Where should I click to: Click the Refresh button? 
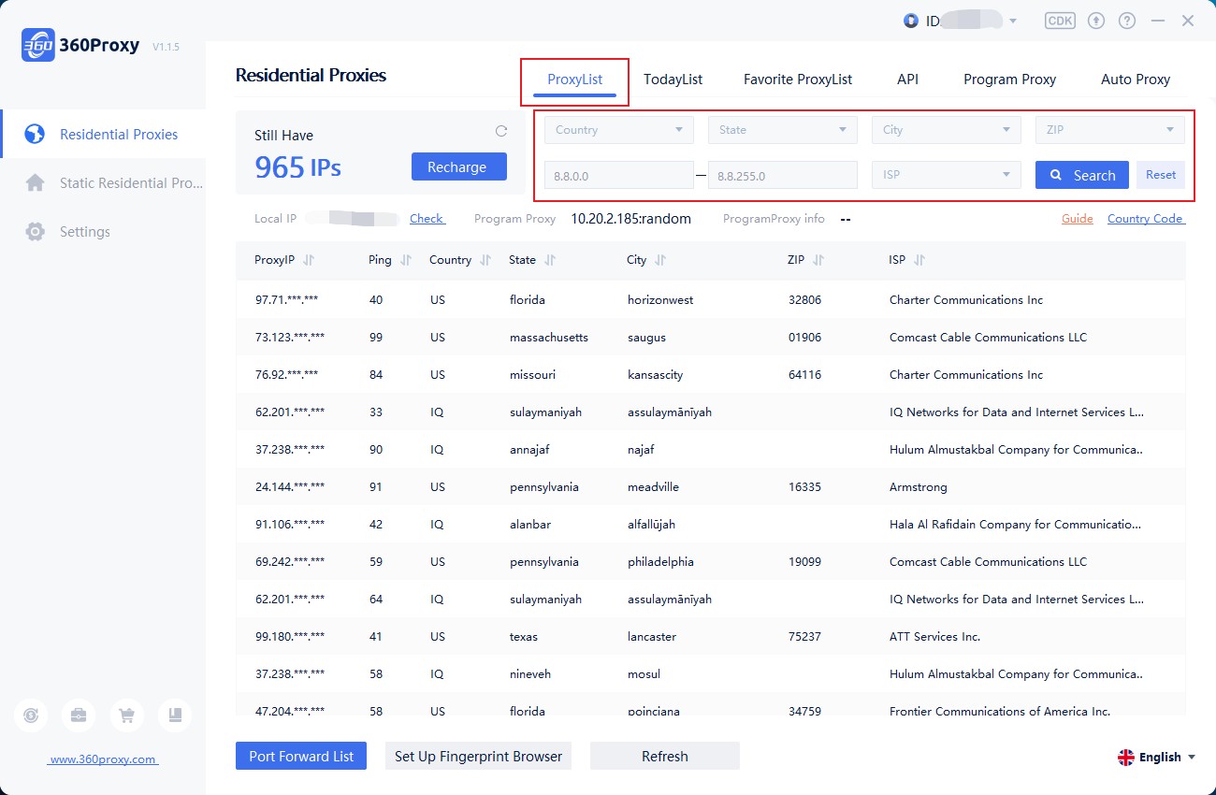click(665, 756)
